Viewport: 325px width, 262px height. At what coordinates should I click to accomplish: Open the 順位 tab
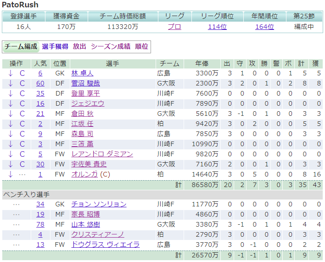(x=141, y=46)
